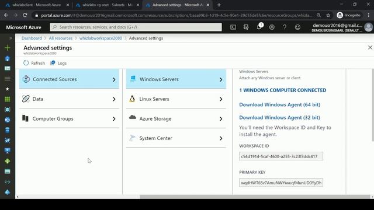Click the Workspace ID field
This screenshot has width=374, height=210.
pyautogui.click(x=281, y=156)
